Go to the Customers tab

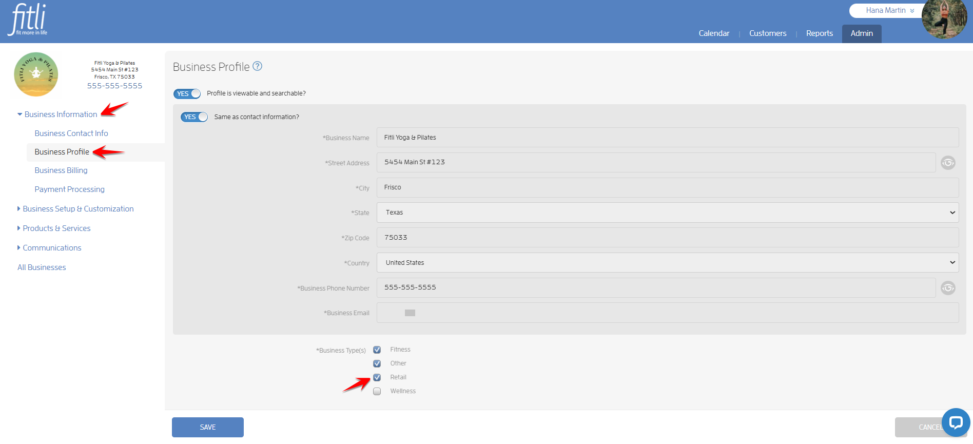coord(768,33)
